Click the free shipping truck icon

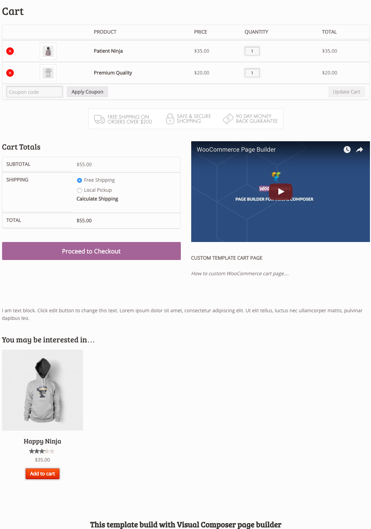point(100,119)
